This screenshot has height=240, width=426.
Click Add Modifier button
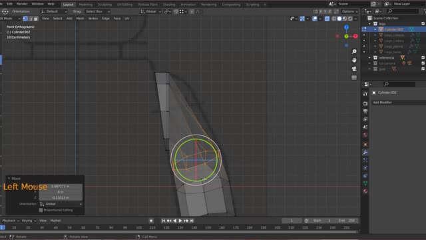click(398, 102)
